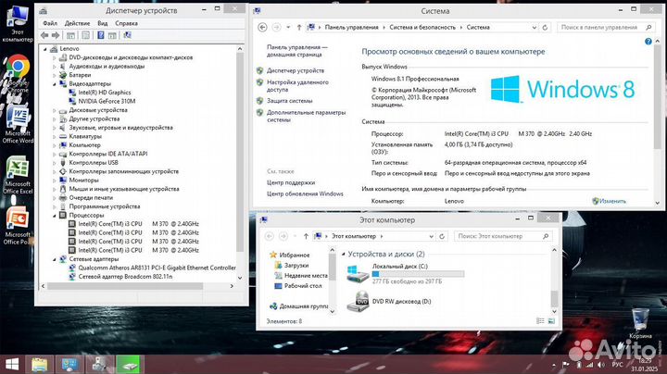Open Microsoft Office Word desktop shortcut
The height and width of the screenshot is (374, 667).
(x=18, y=124)
